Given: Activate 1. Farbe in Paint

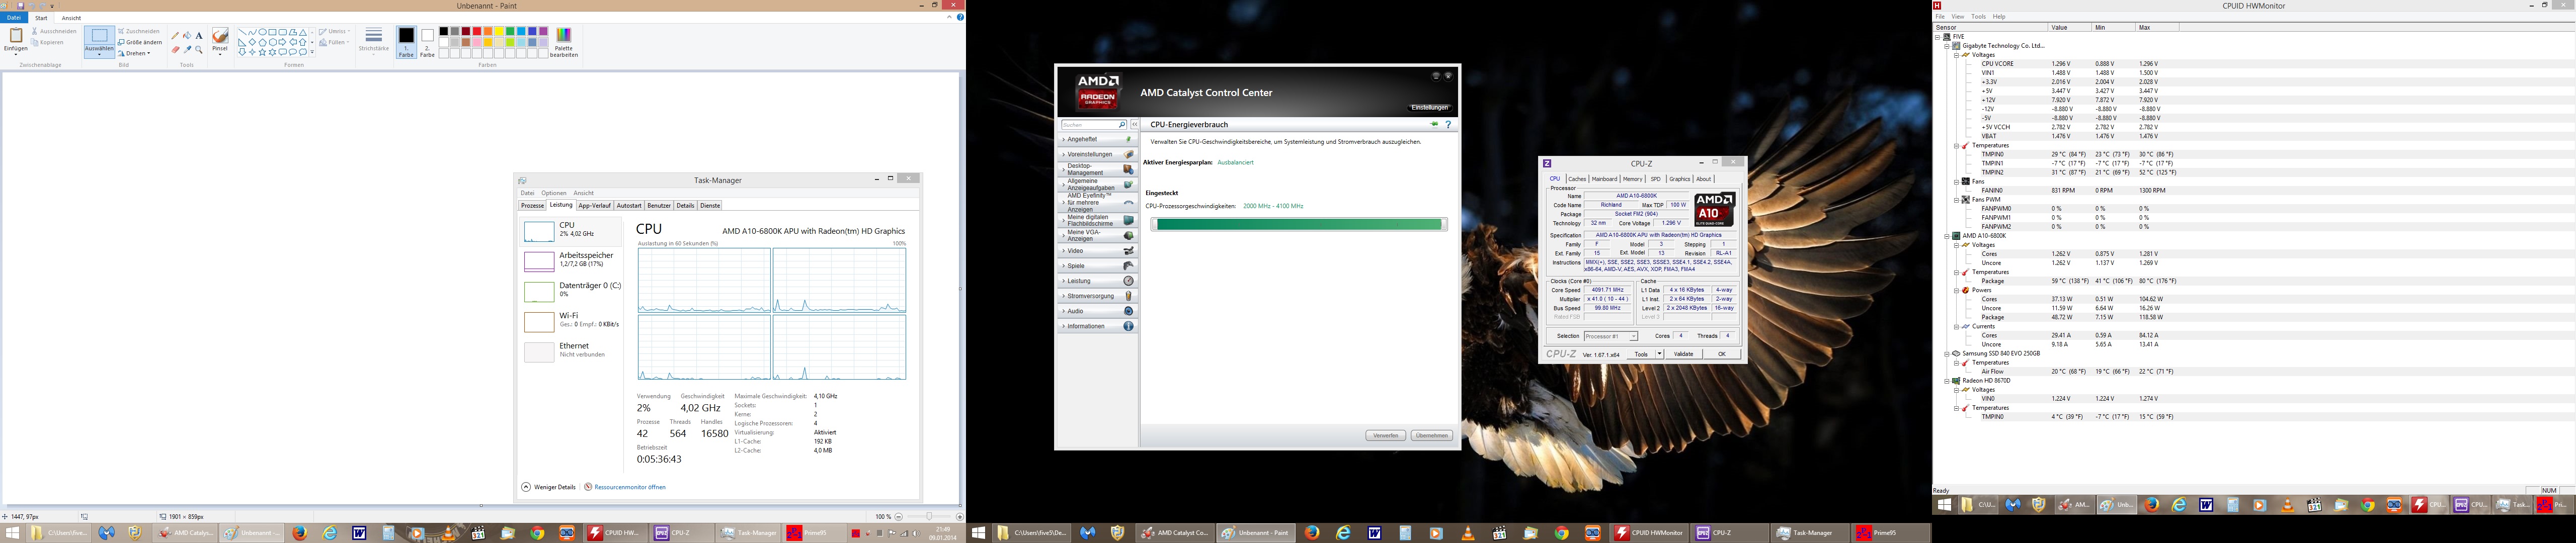Looking at the screenshot, I should [406, 42].
